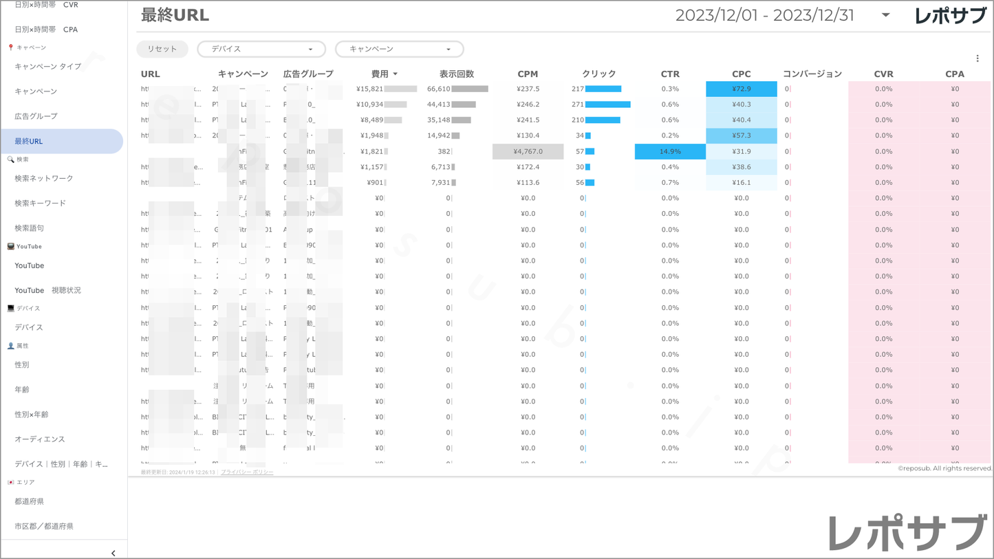The image size is (994, 559).
Task: Open the 検索キーワード page in sidebar
Action: pos(40,204)
